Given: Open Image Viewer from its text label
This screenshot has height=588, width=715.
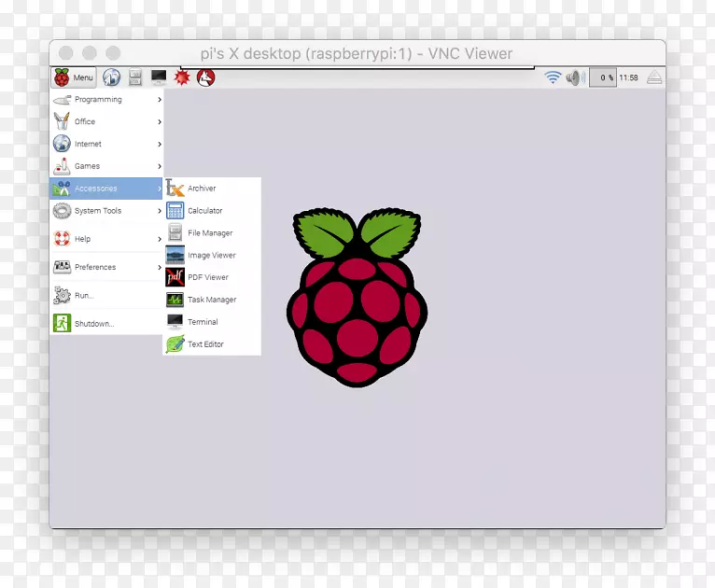Looking at the screenshot, I should [212, 255].
